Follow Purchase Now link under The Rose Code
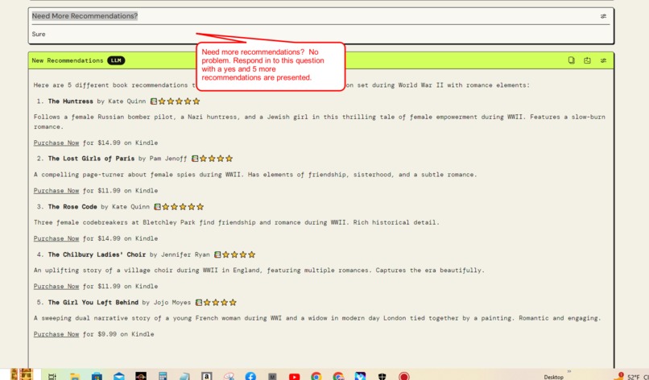 (x=56, y=238)
